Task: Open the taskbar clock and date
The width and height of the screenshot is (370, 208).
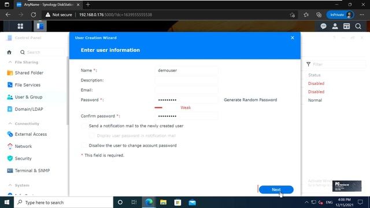Action: point(345,202)
